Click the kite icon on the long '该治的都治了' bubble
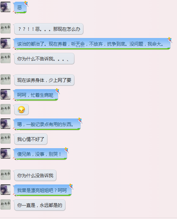Image resolution: width=177 pixels, height=219 pixels. tap(170, 40)
